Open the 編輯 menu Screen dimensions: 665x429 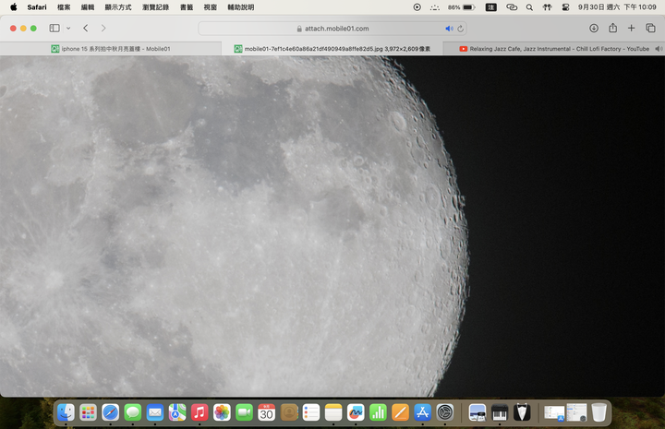tap(88, 7)
